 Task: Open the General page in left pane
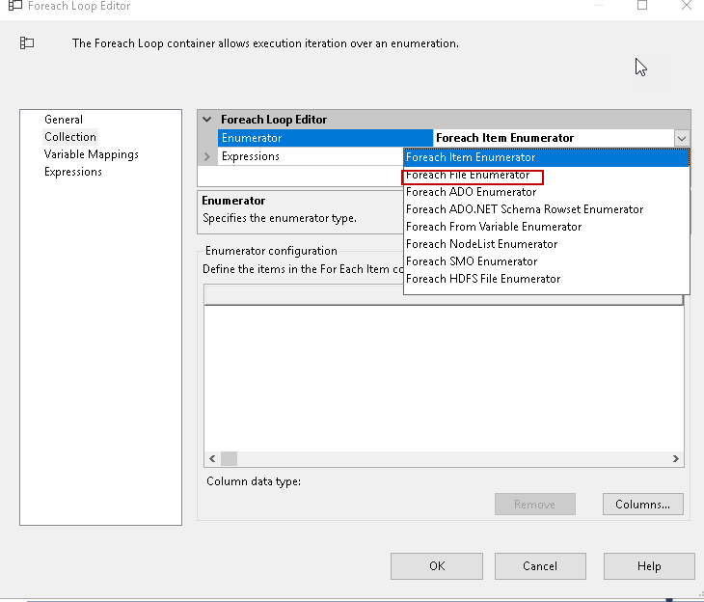(64, 120)
